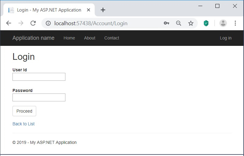Follow the Back to List link

coord(23,124)
